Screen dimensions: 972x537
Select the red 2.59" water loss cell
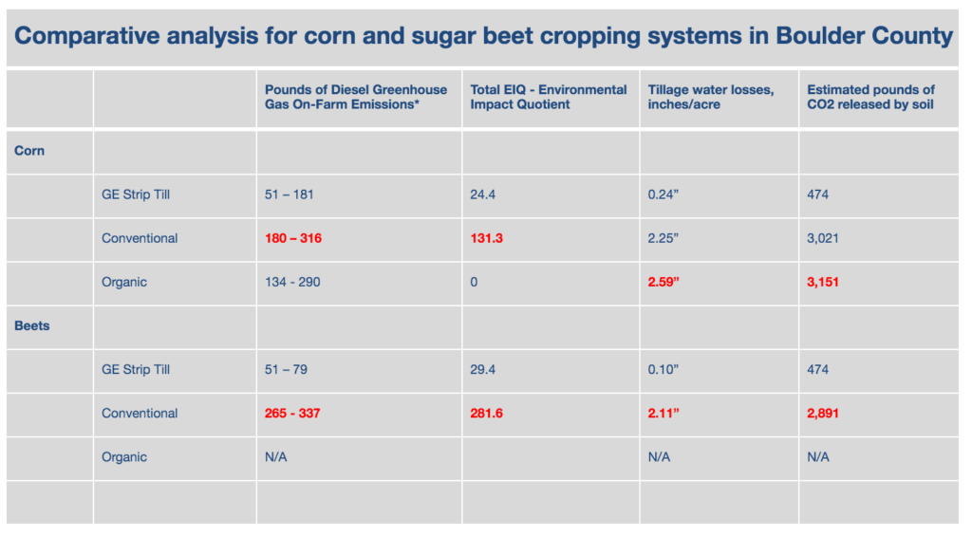664,283
